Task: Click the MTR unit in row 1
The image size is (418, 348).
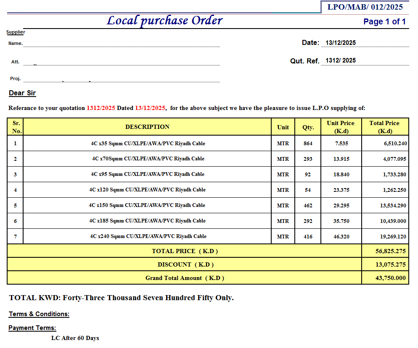Action: coord(283,144)
